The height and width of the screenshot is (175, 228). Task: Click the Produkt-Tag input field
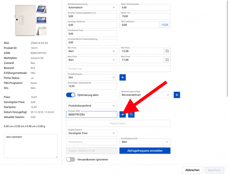pos(118,69)
